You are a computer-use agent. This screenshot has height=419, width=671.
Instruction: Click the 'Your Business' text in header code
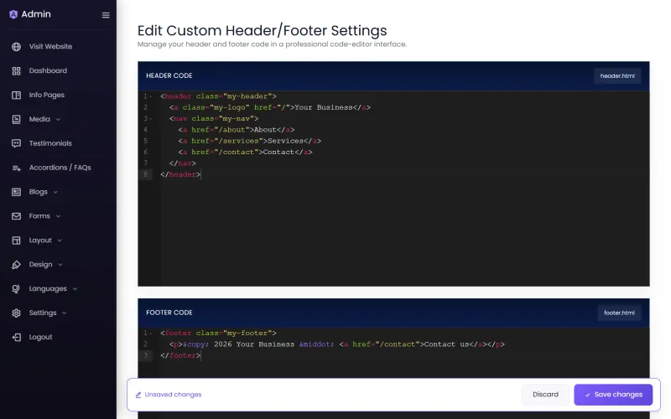(324, 107)
